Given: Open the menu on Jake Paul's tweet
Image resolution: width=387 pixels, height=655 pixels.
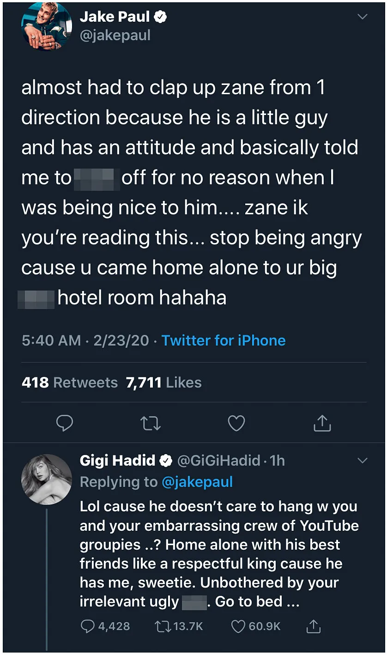Looking at the screenshot, I should click(x=363, y=15).
